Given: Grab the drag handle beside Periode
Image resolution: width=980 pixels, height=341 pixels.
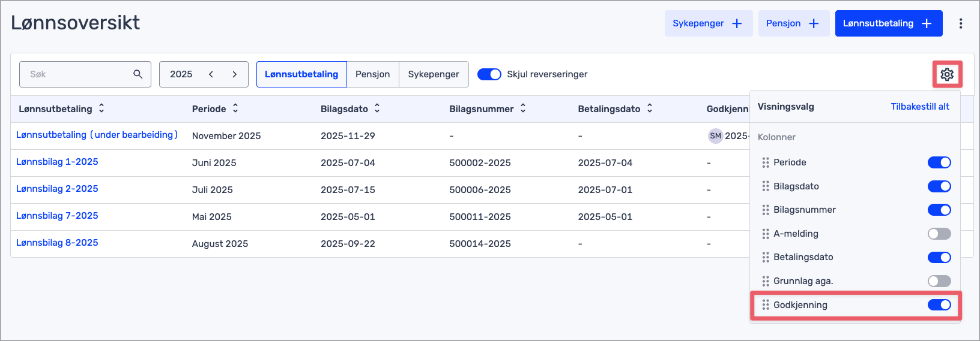Looking at the screenshot, I should [x=766, y=162].
